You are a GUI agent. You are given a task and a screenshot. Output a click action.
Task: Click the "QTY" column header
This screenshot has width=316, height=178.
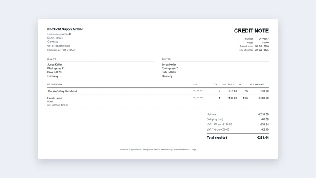(x=215, y=85)
